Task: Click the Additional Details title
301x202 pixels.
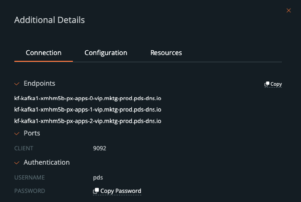Action: click(x=49, y=20)
